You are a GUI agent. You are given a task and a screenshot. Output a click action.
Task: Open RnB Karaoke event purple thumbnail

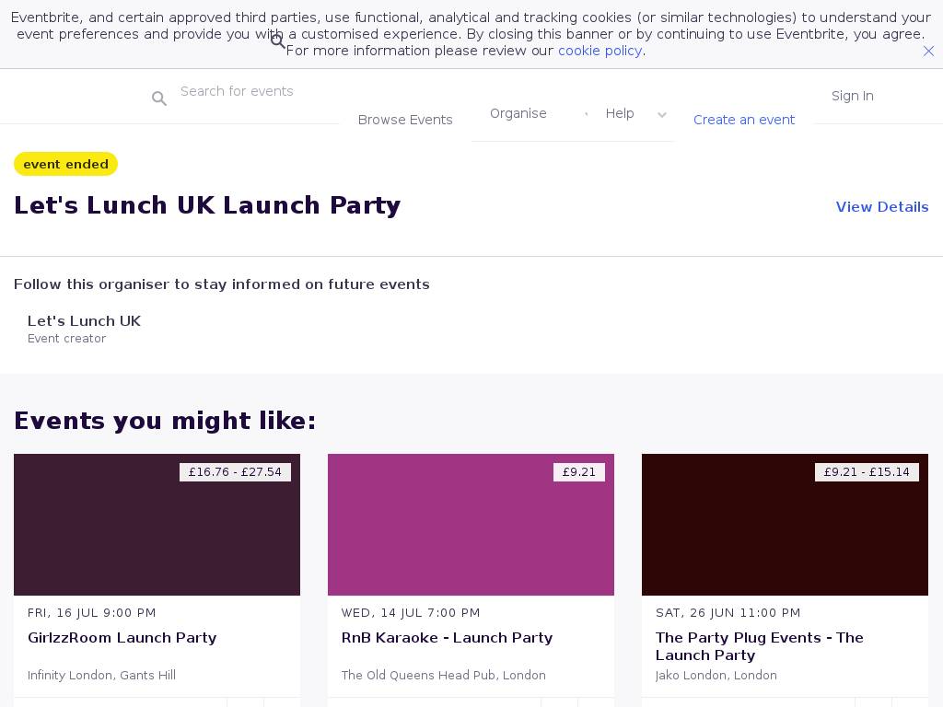[471, 525]
